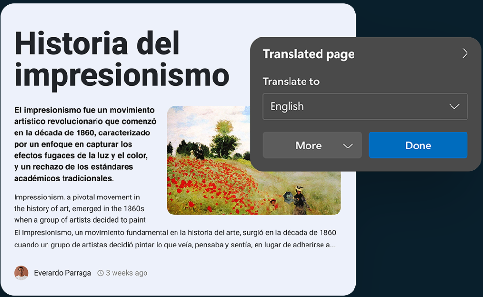483x297 pixels.
Task: Click the 3 weeks ago timestamp
Action: pos(126,273)
